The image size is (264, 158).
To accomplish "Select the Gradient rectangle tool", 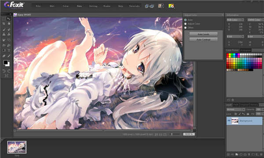I will 4,50.
